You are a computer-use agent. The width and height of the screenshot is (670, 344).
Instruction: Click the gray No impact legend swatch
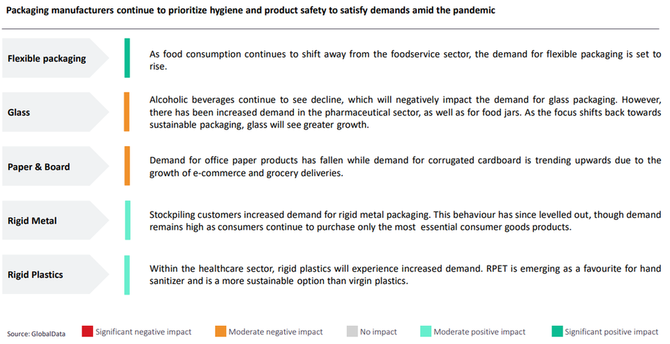[x=352, y=331]
